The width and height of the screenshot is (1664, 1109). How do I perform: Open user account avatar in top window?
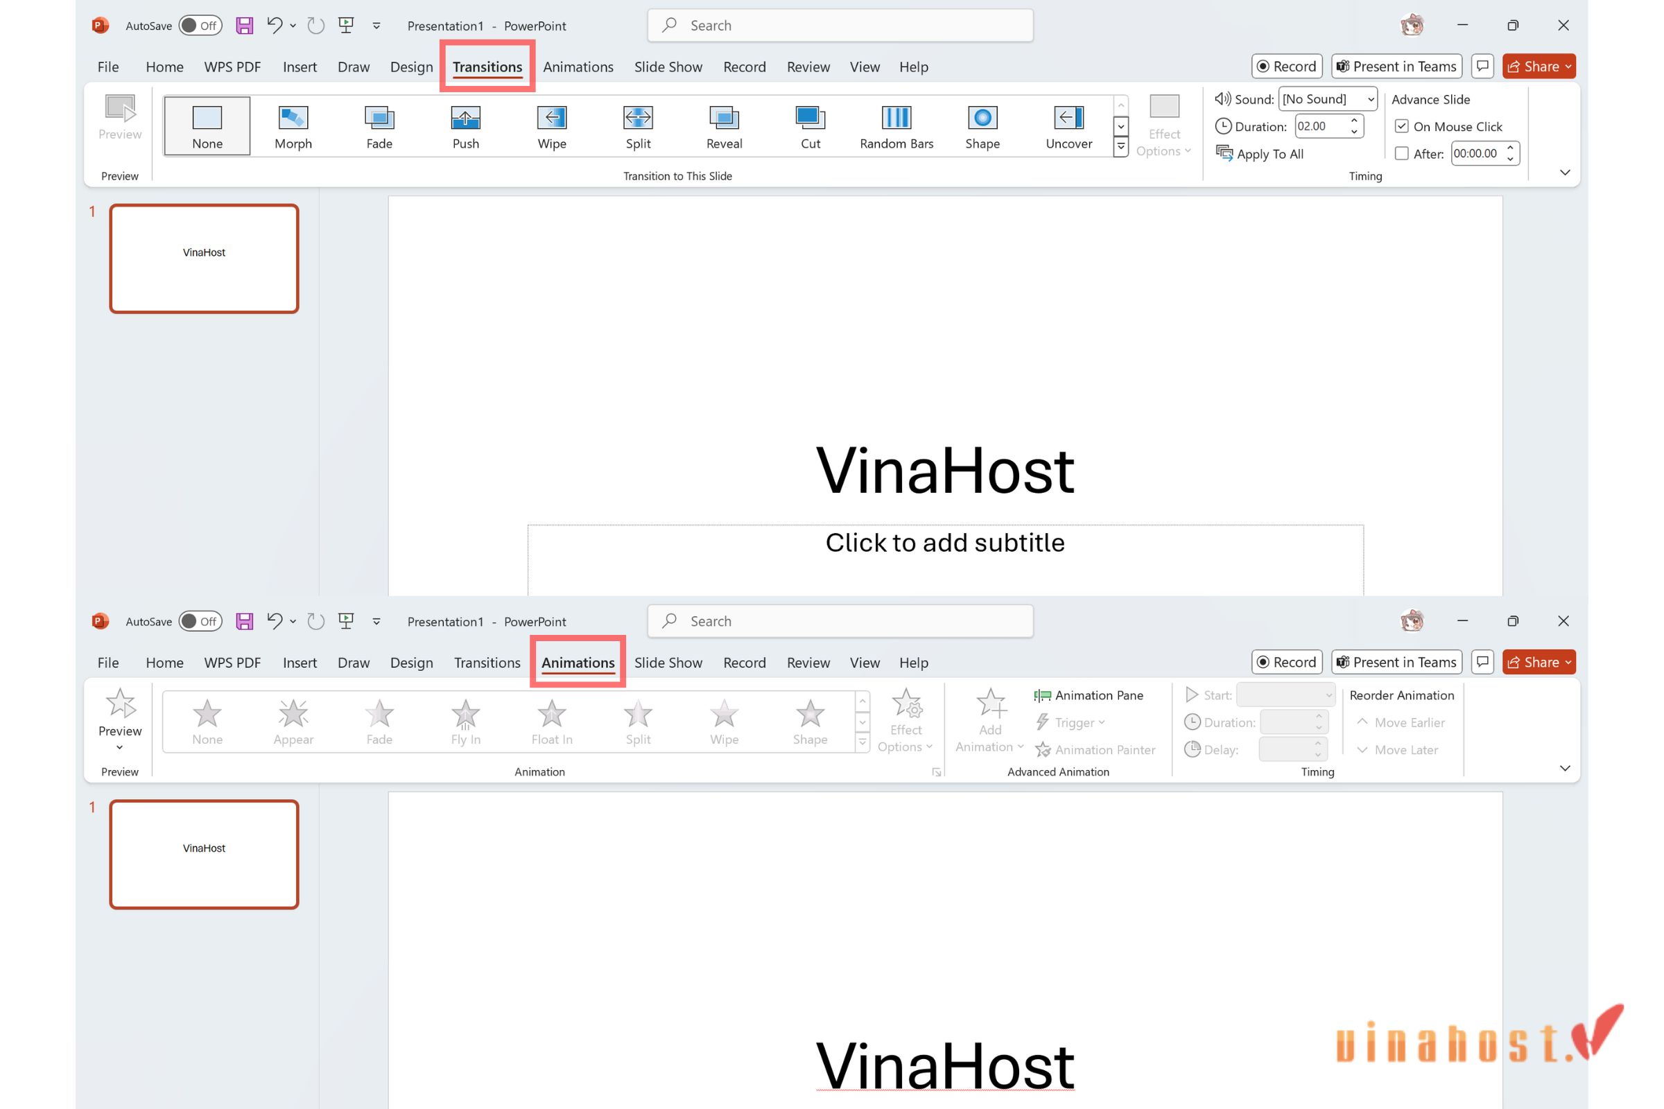coord(1412,26)
